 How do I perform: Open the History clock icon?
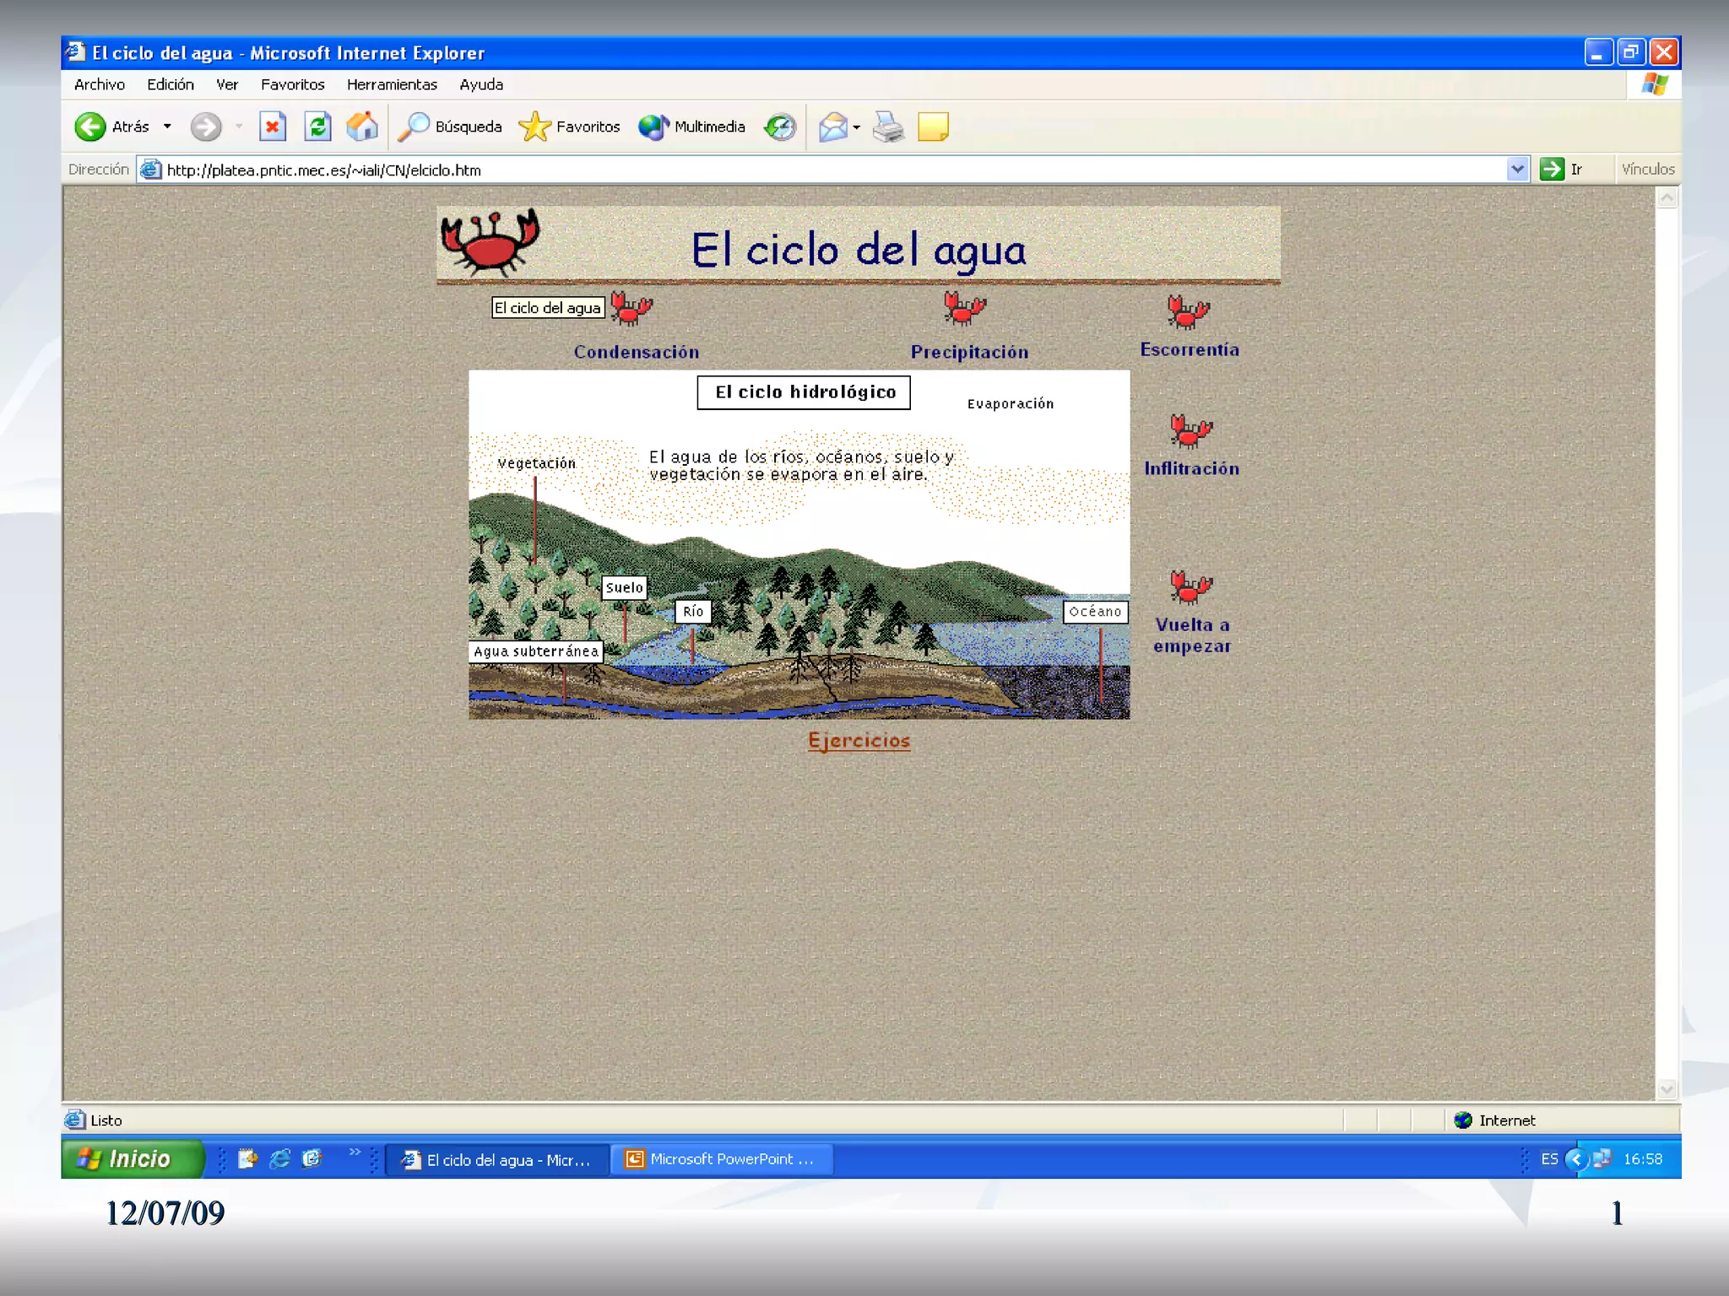[779, 127]
